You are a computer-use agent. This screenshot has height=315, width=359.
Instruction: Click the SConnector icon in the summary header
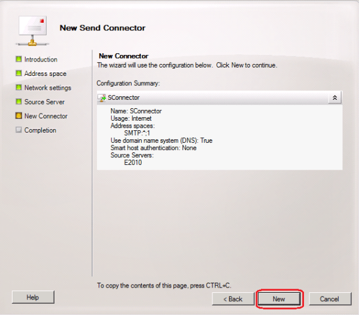click(x=102, y=97)
